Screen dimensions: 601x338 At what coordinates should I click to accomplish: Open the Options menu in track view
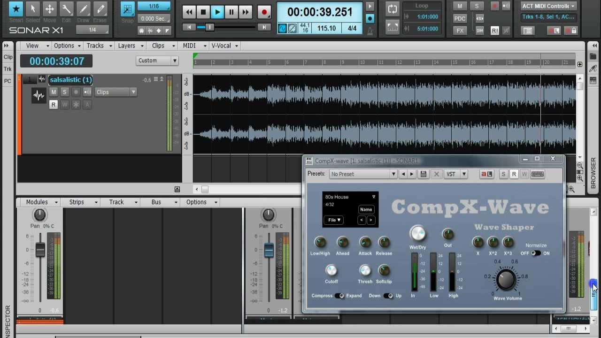click(x=68, y=46)
